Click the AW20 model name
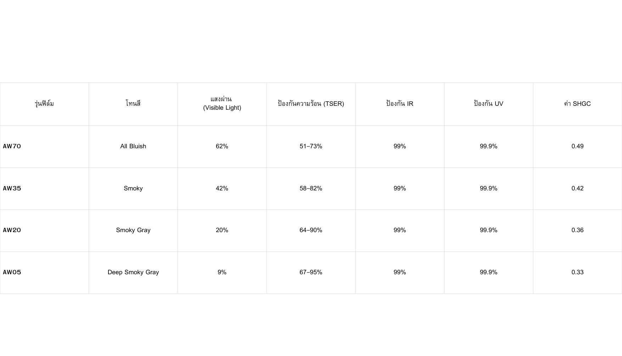 point(12,230)
